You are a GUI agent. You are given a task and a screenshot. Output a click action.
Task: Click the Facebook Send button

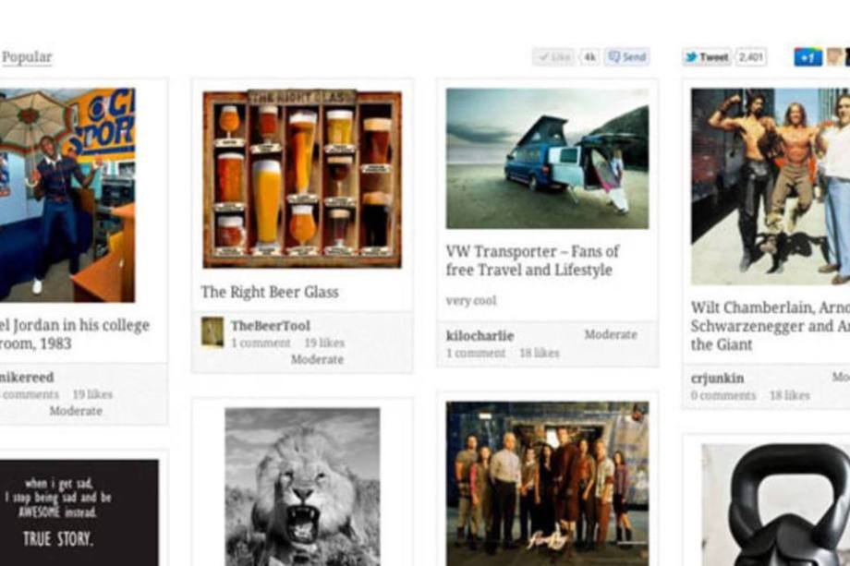(x=627, y=57)
